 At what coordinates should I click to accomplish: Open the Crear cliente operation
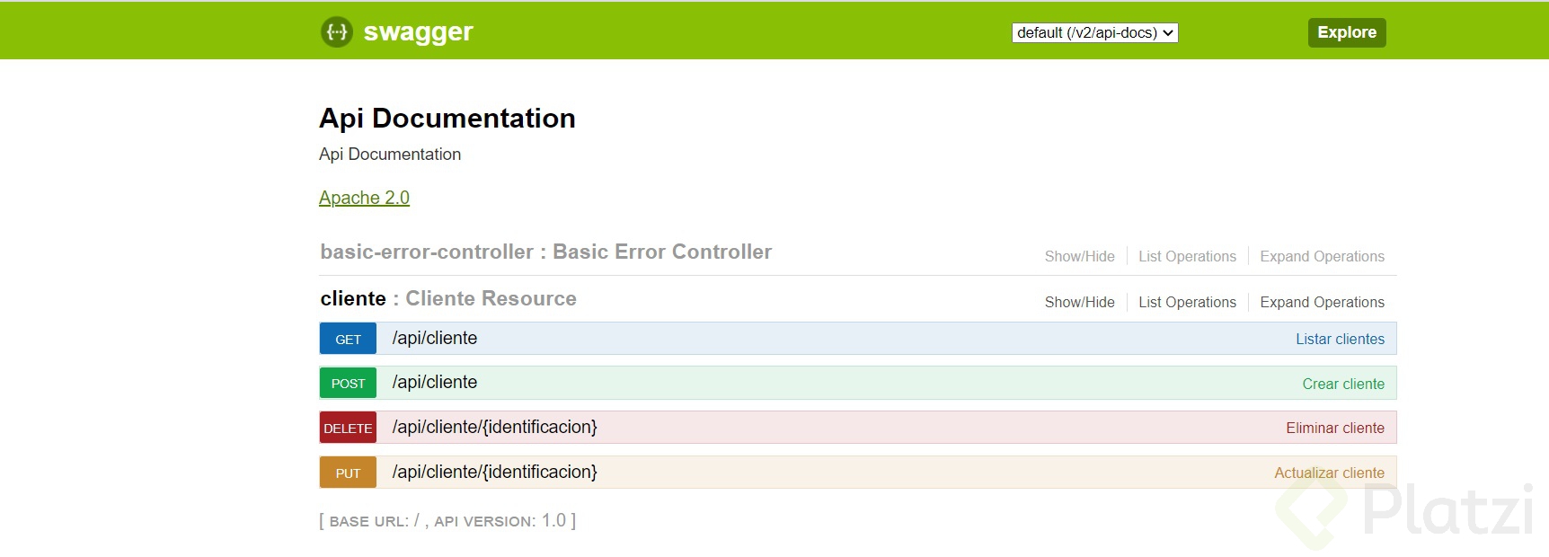tap(1342, 383)
